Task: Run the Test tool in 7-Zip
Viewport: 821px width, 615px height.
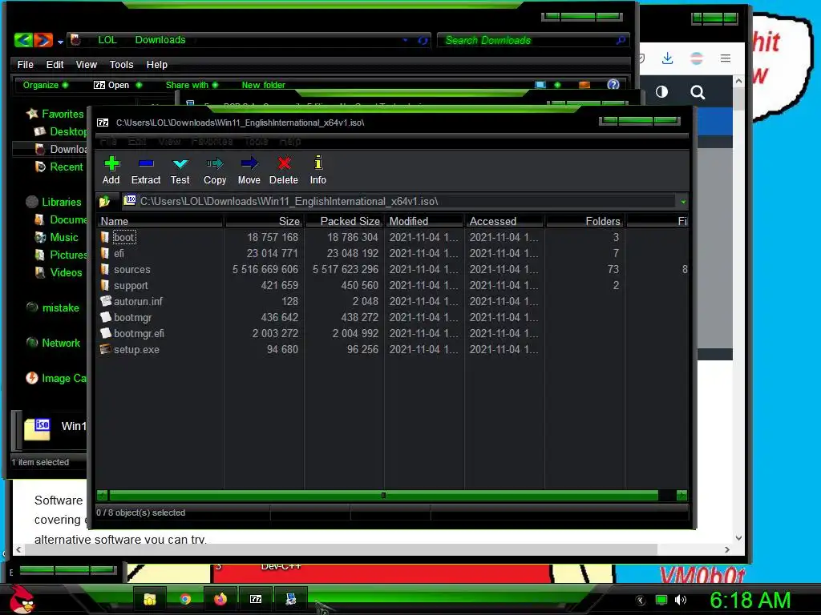Action: [180, 171]
